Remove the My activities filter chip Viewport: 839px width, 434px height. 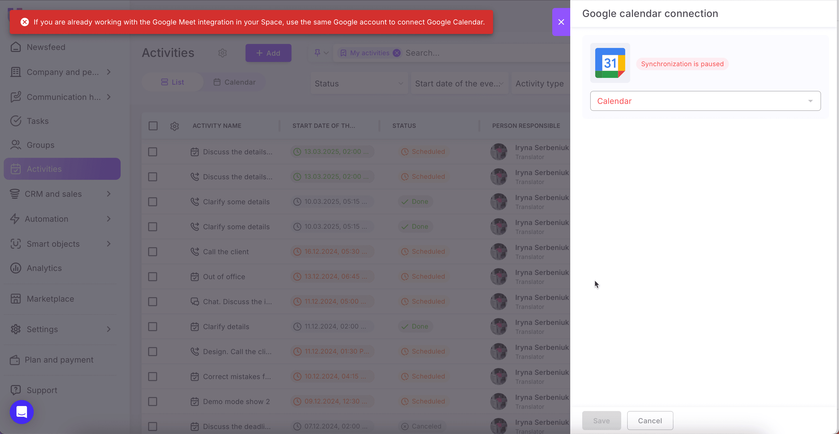coord(396,53)
